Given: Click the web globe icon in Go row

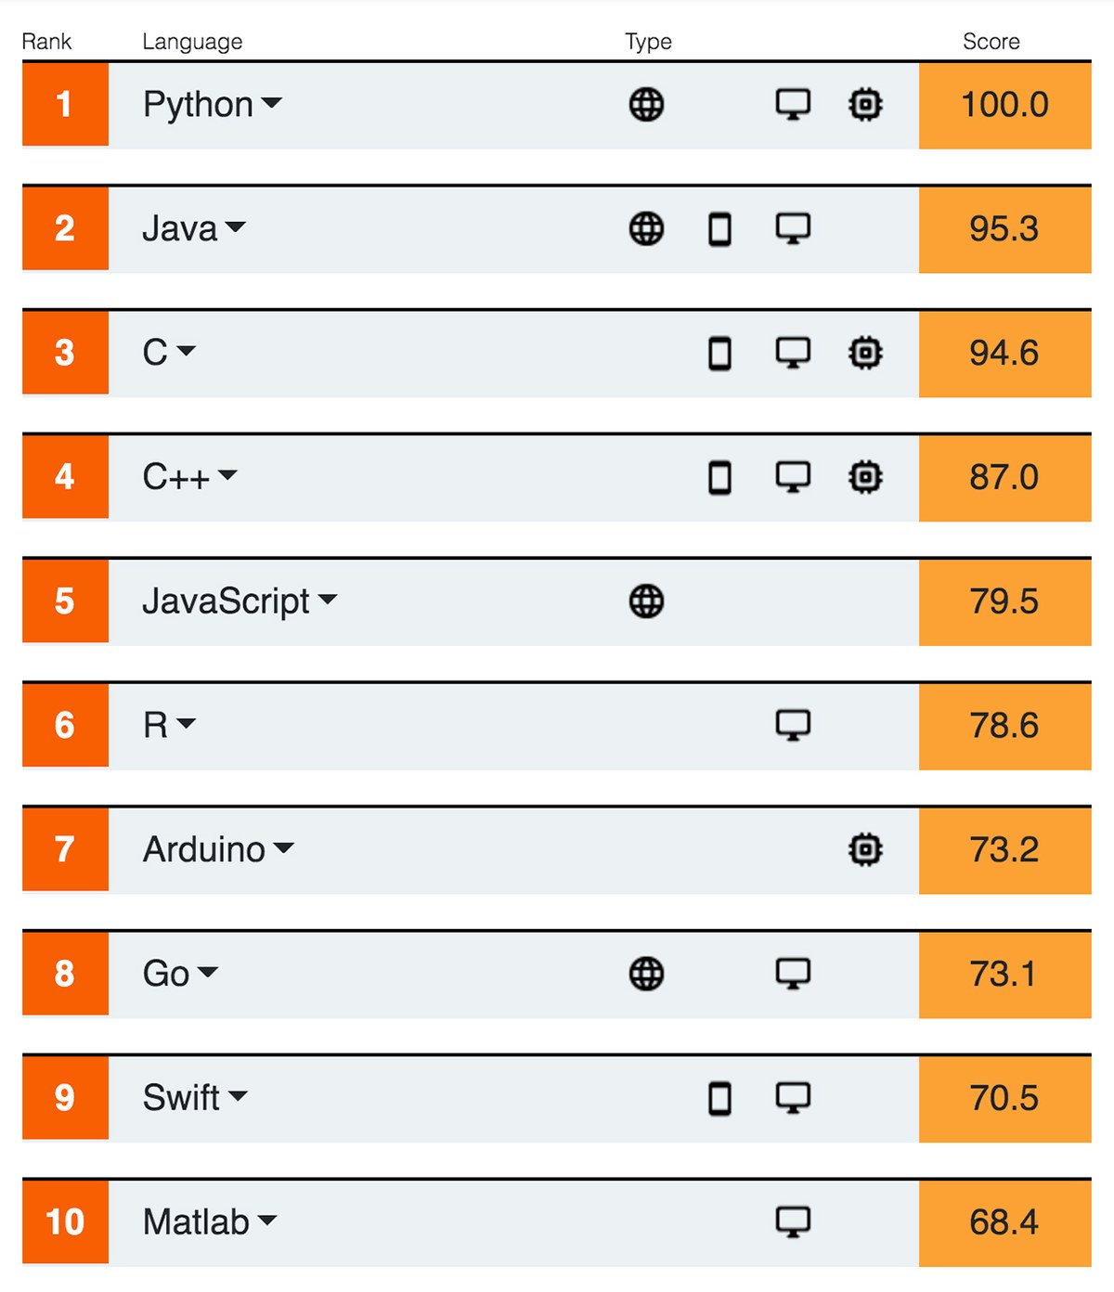Looking at the screenshot, I should point(646,974).
